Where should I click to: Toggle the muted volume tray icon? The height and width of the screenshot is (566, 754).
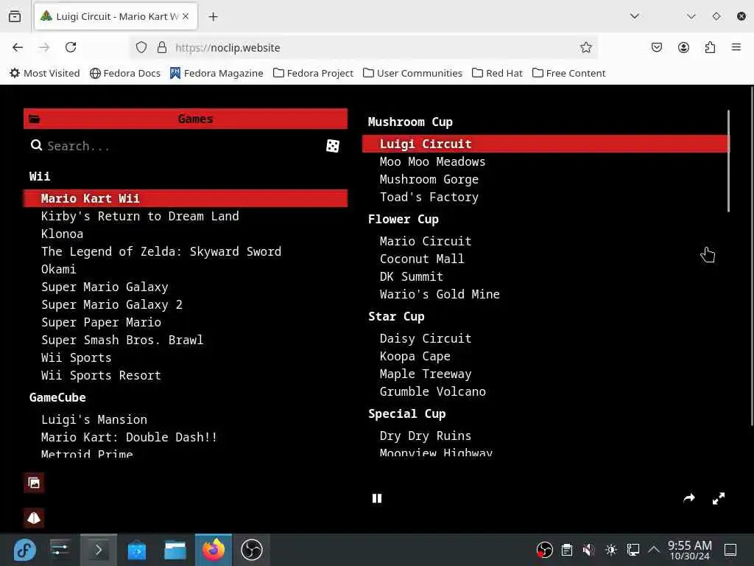tap(588, 550)
